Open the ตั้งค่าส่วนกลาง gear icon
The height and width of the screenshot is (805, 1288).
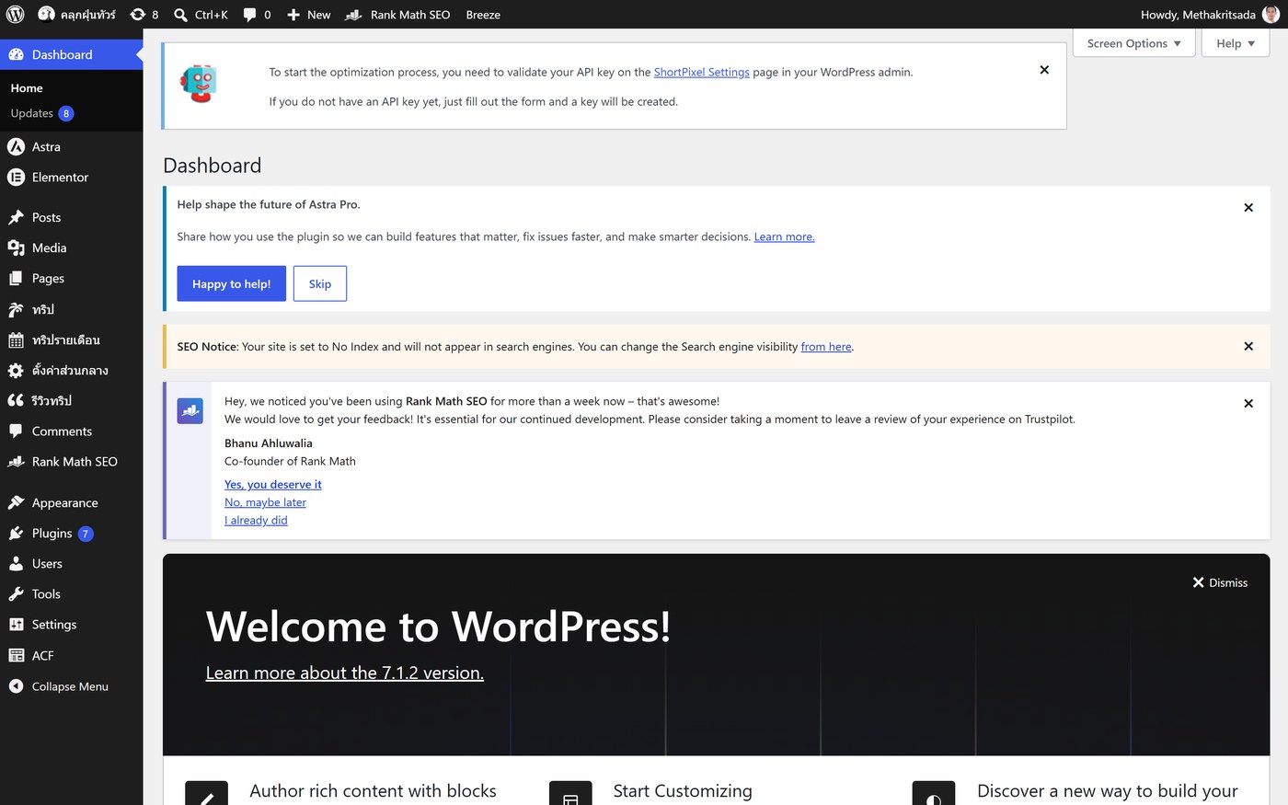click(16, 370)
